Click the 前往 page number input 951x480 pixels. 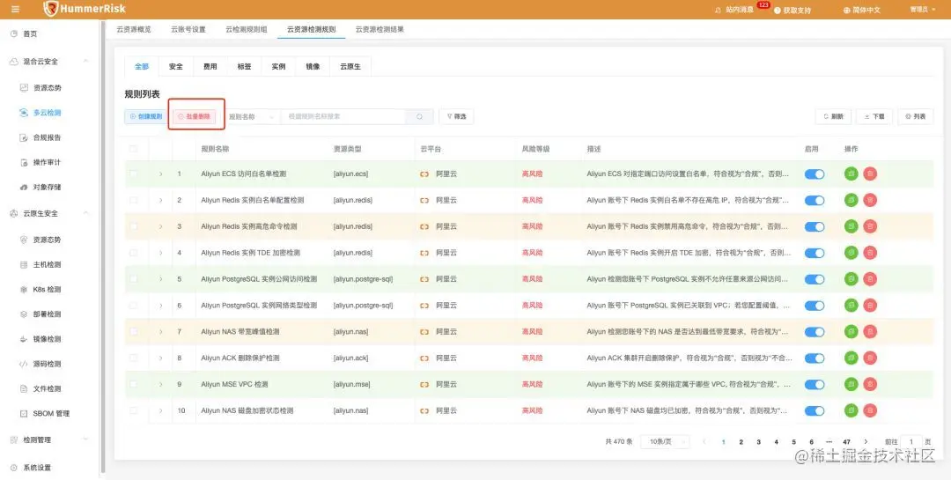tap(910, 442)
